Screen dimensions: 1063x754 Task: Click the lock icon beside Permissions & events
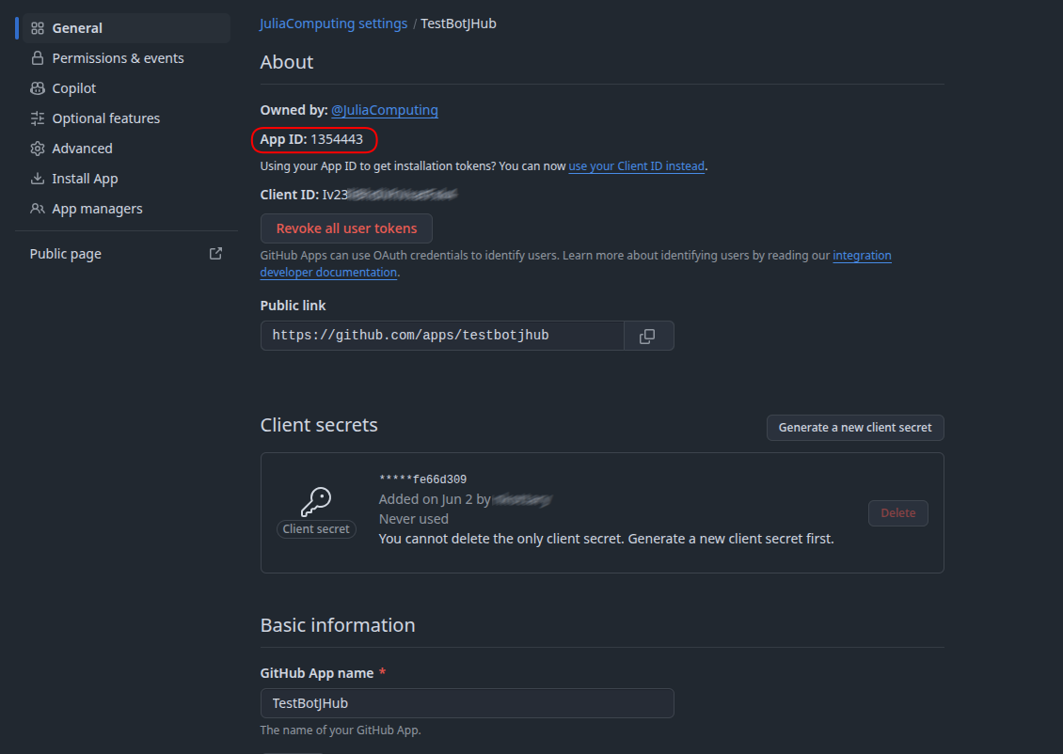pyautogui.click(x=38, y=58)
